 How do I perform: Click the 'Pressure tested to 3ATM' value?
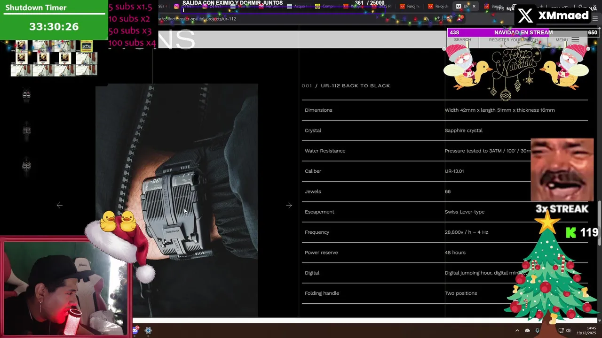487,151
